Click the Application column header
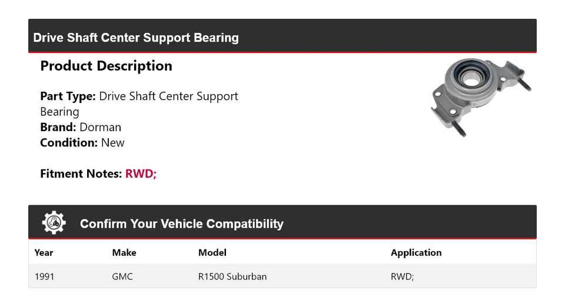Viewport: 565px width, 307px height. [x=416, y=252]
